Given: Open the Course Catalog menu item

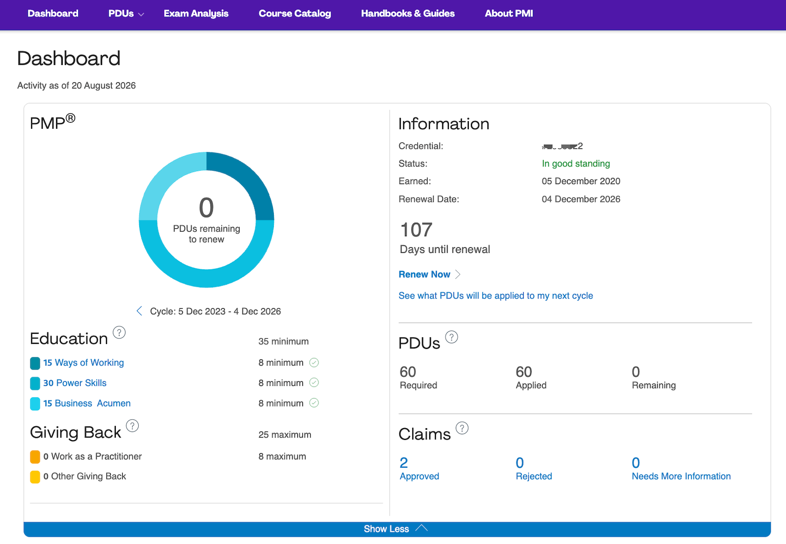Looking at the screenshot, I should pos(295,13).
